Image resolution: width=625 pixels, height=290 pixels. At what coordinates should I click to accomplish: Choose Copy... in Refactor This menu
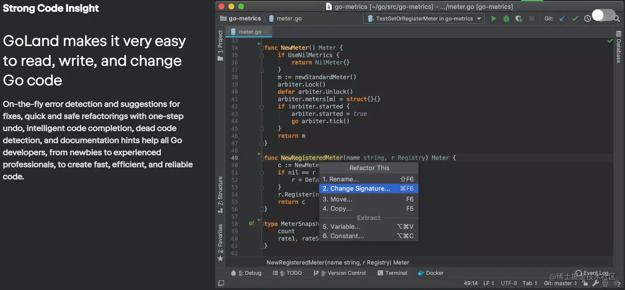point(369,209)
